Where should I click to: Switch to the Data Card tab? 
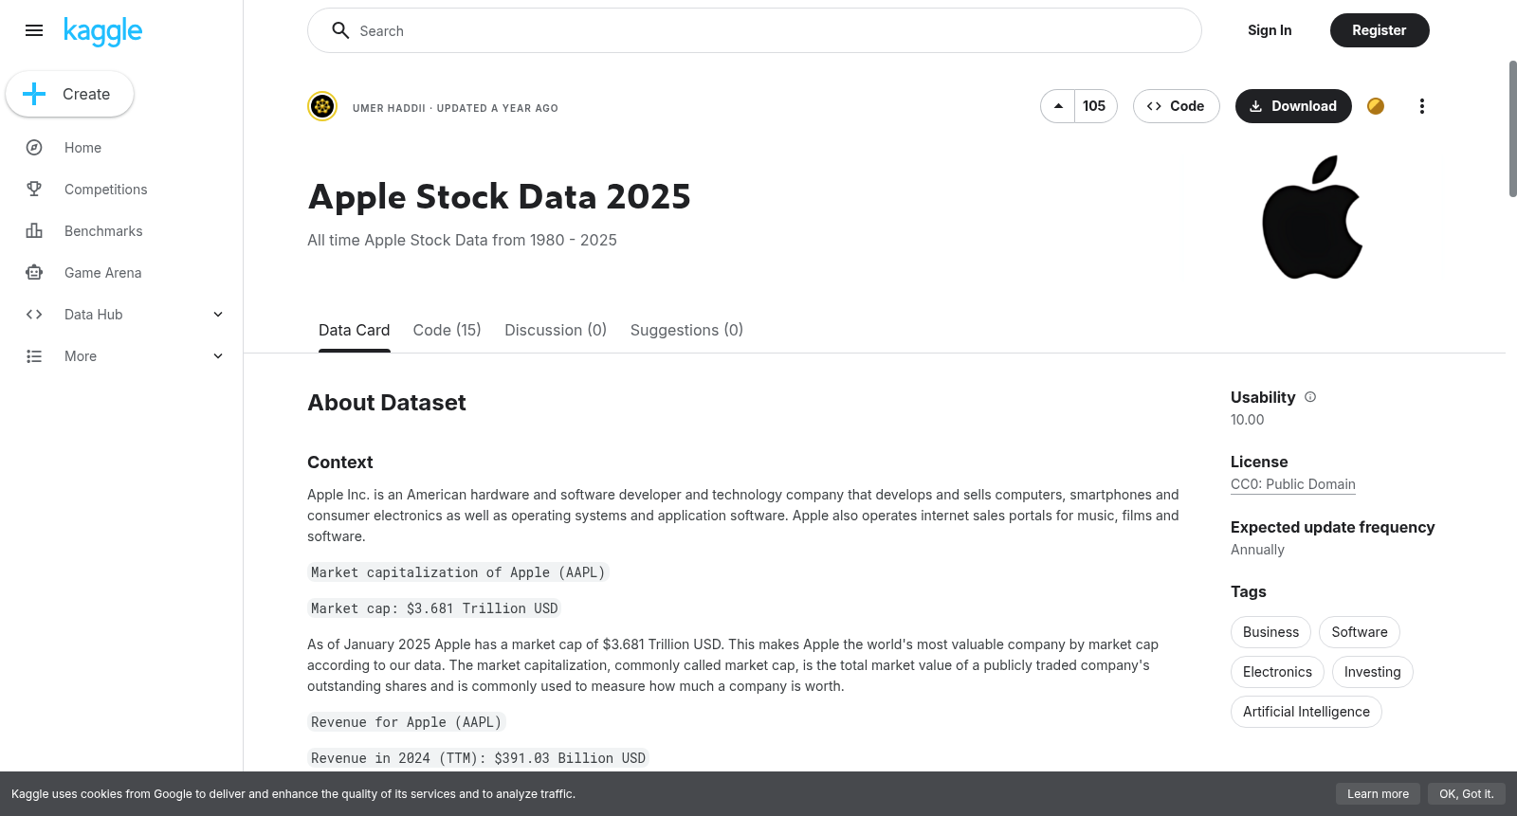355,330
